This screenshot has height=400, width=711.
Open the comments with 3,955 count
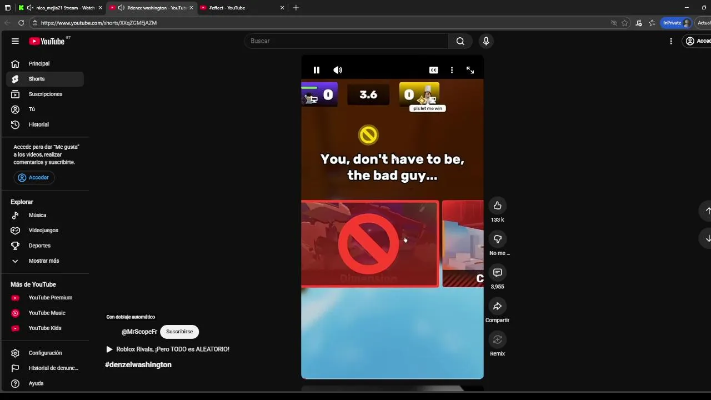click(x=498, y=273)
